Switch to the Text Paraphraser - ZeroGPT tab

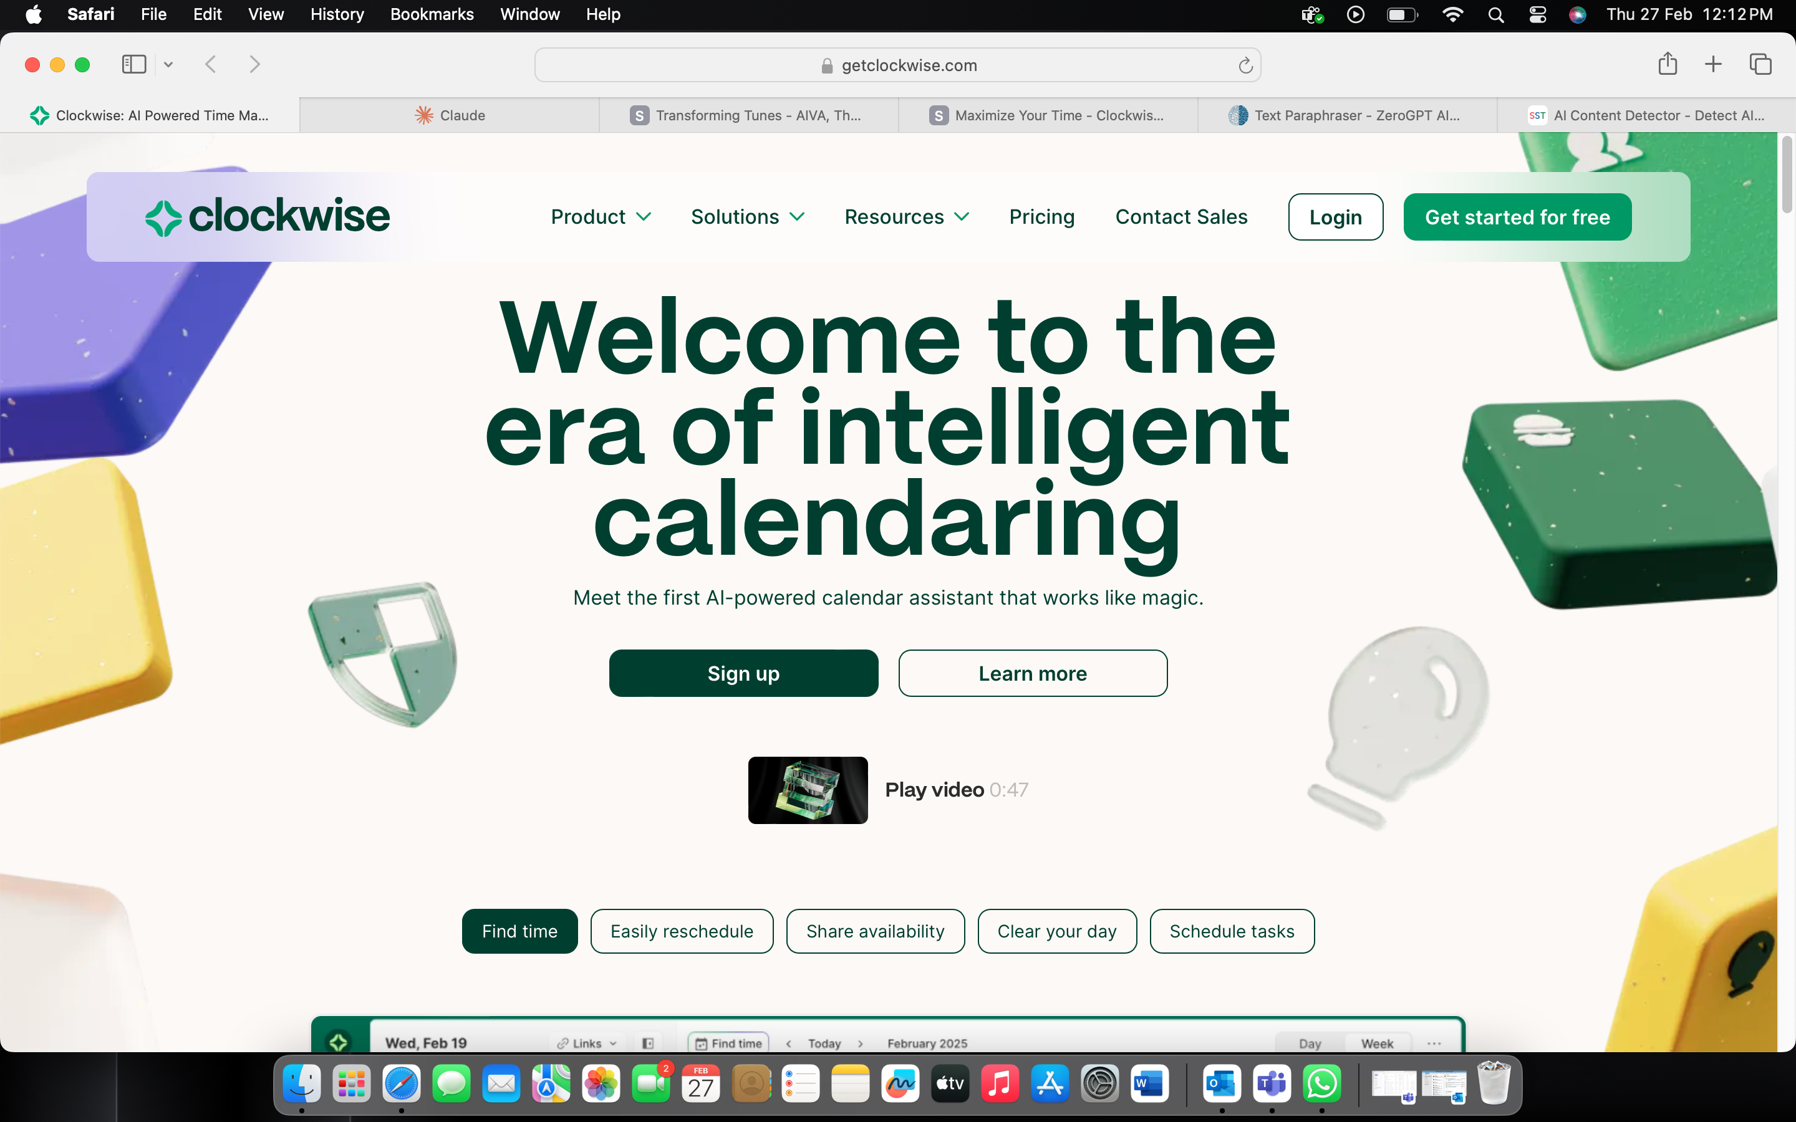(1347, 115)
